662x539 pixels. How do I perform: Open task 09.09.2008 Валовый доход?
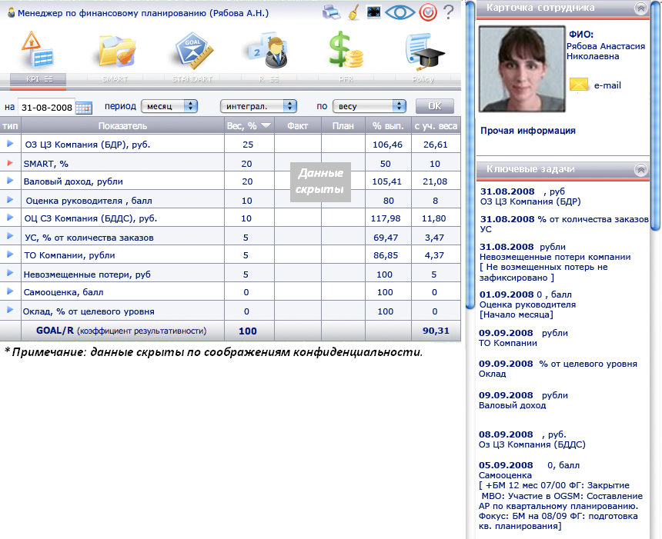click(x=523, y=401)
